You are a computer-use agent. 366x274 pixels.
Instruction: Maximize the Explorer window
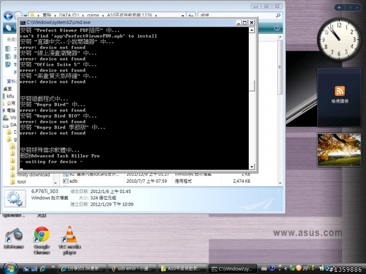[x=266, y=6]
